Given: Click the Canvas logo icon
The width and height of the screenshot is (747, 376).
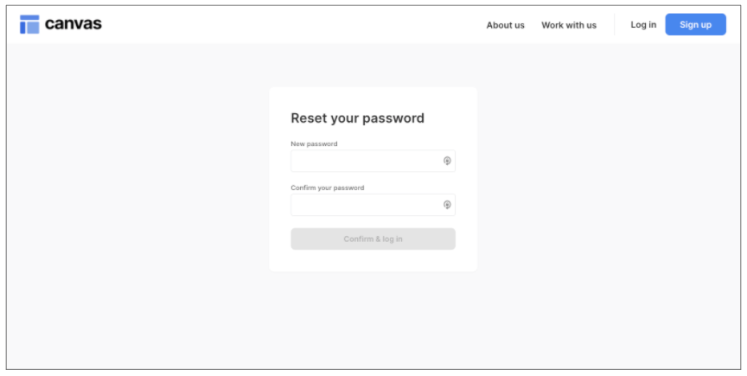Looking at the screenshot, I should (29, 24).
